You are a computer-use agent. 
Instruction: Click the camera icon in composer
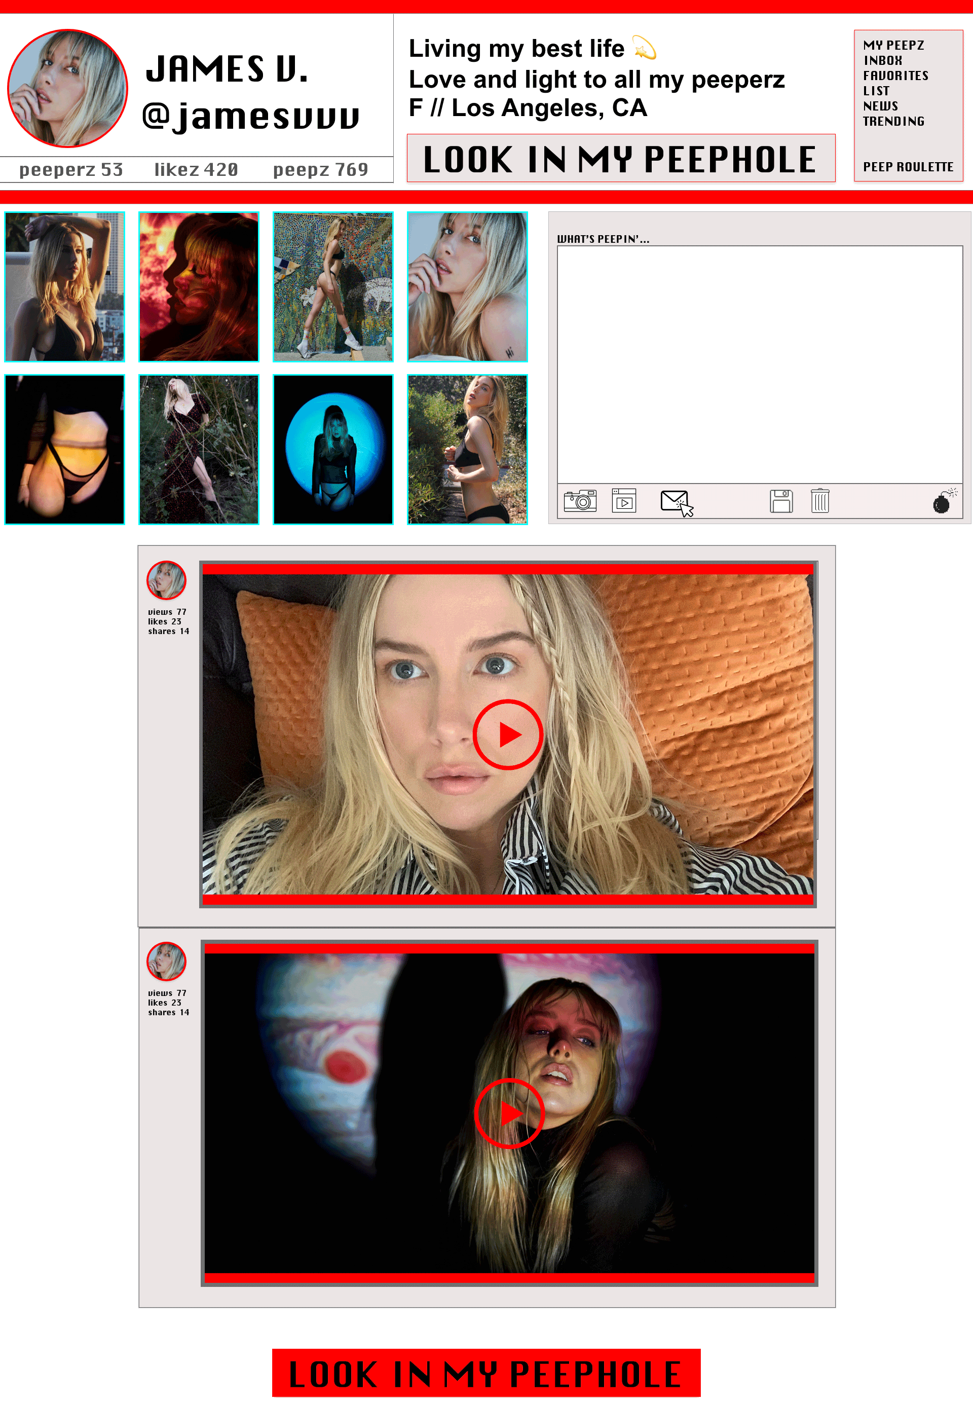pos(580,501)
